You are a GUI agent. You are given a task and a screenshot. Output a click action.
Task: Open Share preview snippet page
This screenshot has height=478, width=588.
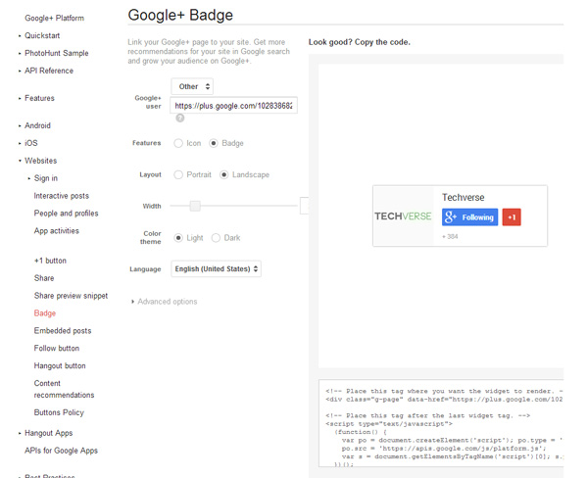(x=71, y=296)
